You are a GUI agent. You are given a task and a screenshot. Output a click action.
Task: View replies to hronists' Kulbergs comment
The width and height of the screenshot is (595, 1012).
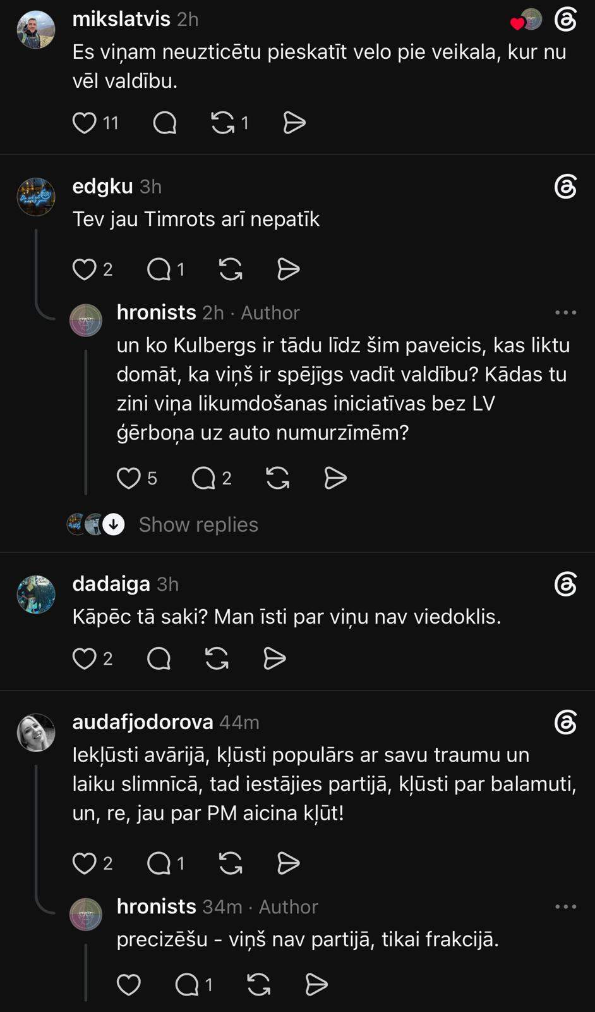203,478
